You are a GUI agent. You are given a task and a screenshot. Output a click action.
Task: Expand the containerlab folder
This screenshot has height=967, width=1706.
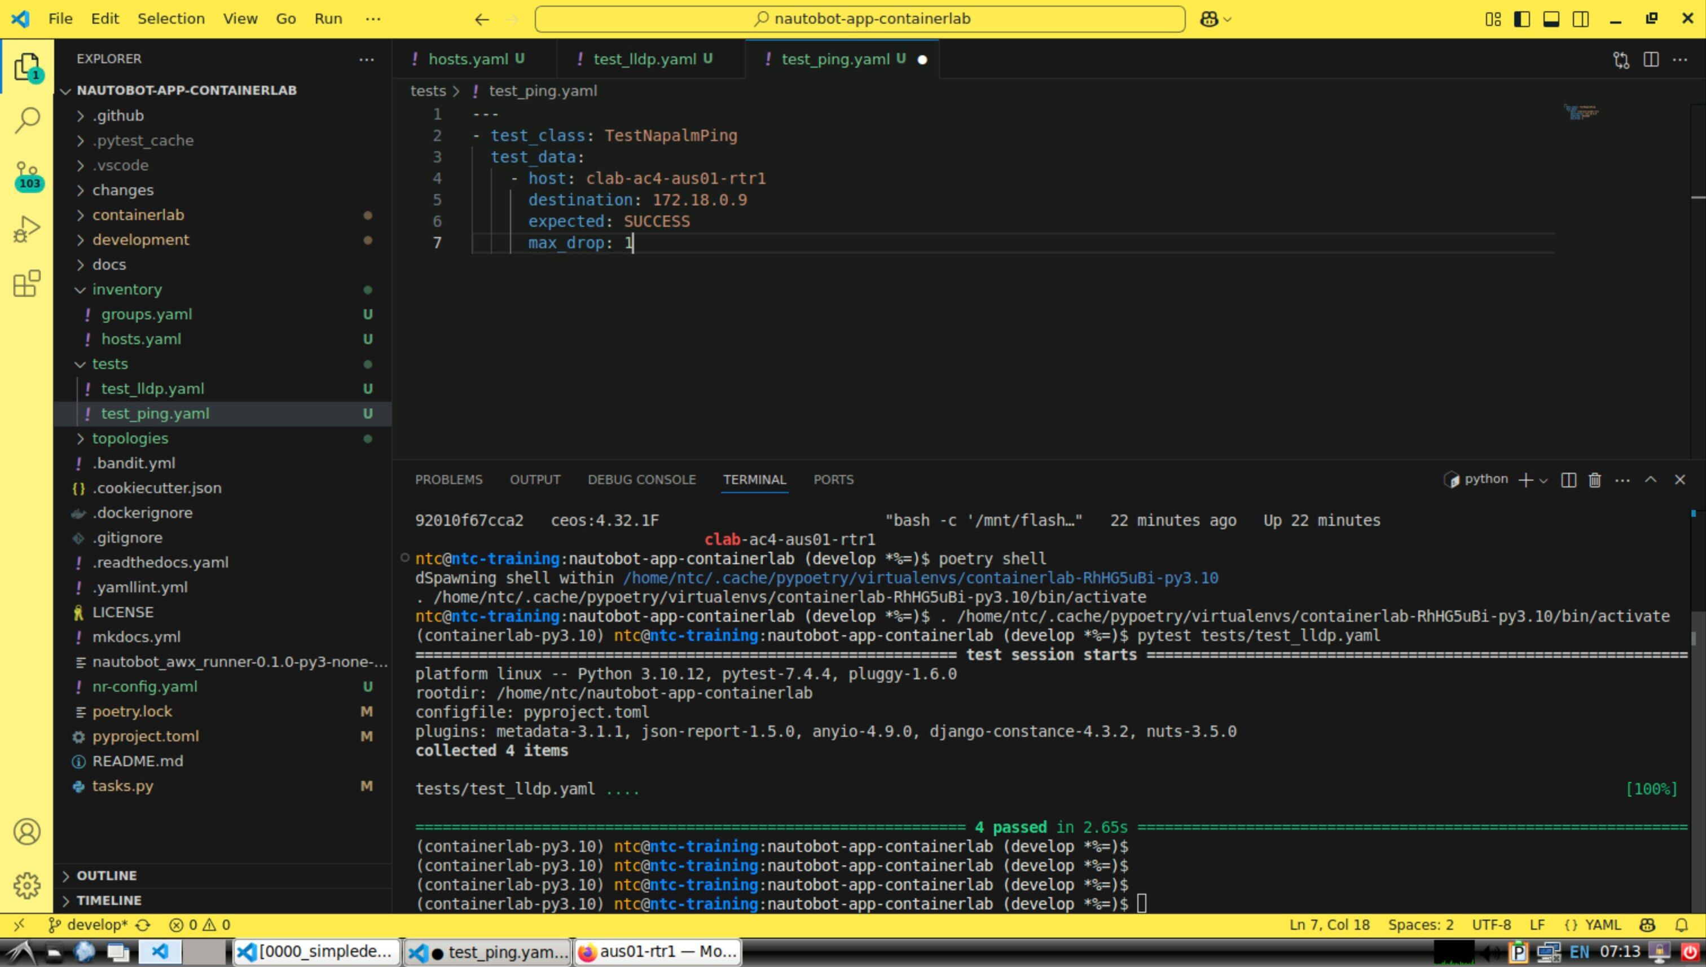click(138, 214)
